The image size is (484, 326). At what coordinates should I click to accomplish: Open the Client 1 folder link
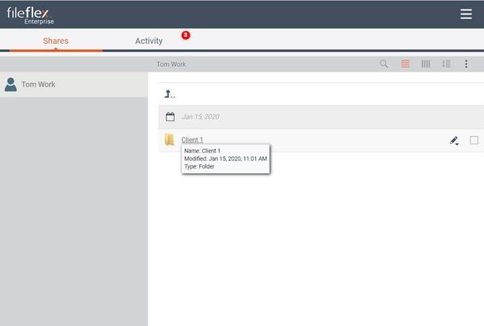pyautogui.click(x=192, y=140)
